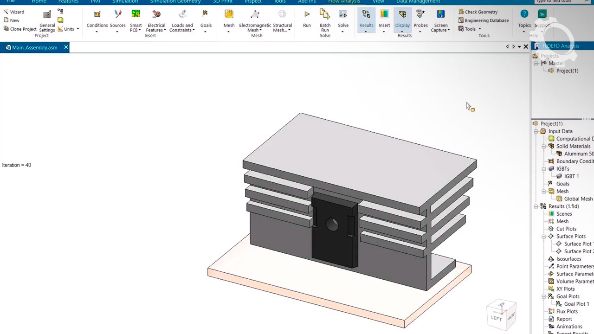Screen dimensions: 594x334
Task: Click the Goals checkered flag icon
Action: (x=205, y=15)
